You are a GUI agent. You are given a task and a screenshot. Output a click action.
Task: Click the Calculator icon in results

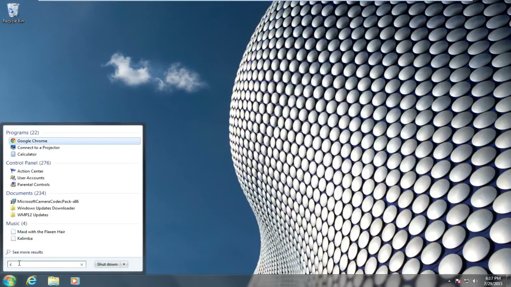(13, 154)
